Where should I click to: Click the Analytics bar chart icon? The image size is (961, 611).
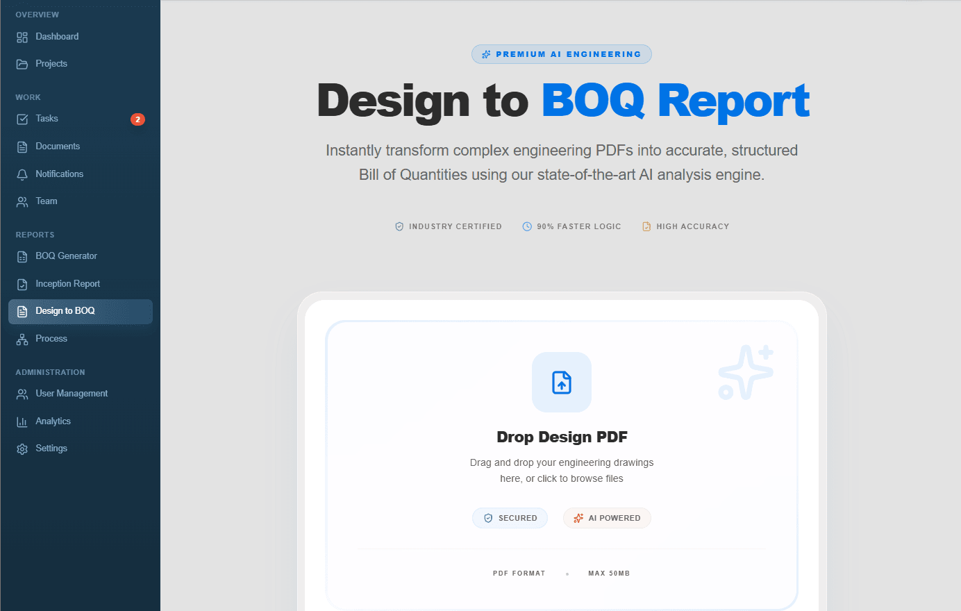22,421
